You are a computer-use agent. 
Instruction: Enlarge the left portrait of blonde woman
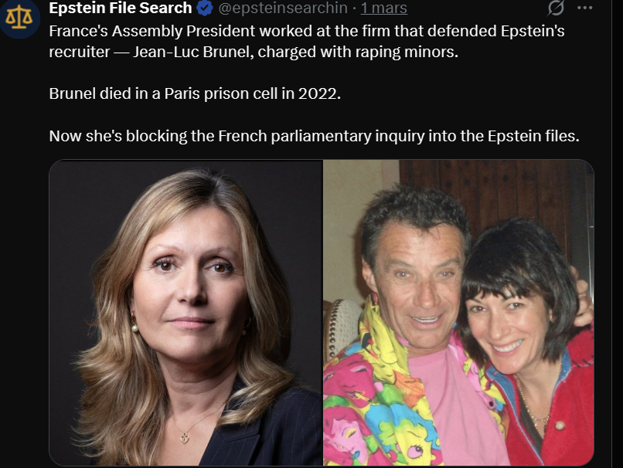(x=186, y=313)
